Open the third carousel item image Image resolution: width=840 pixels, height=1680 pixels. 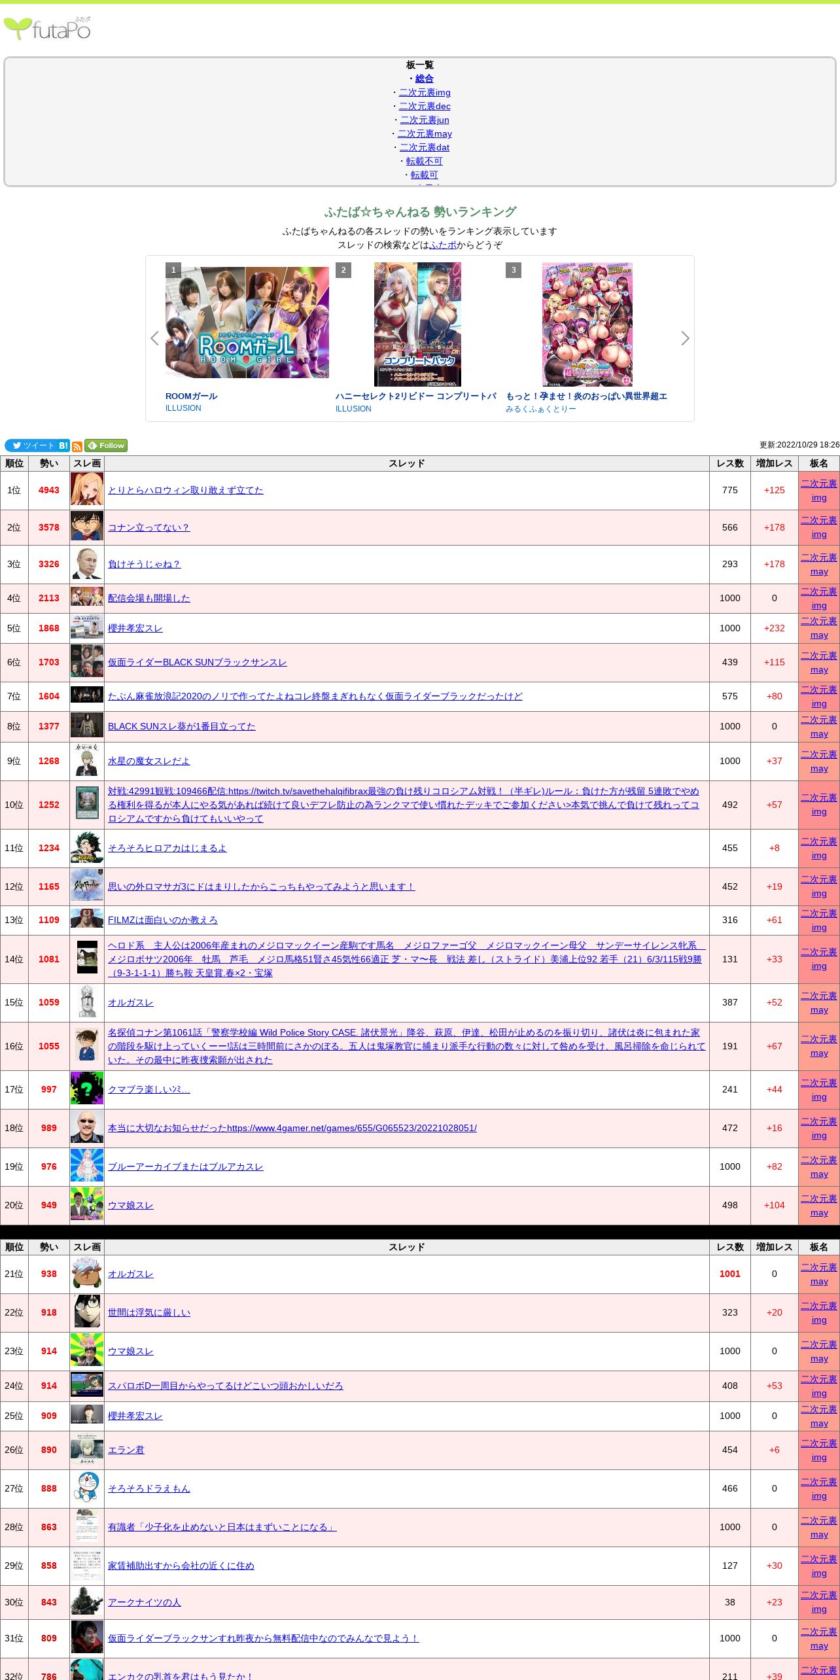(x=587, y=324)
